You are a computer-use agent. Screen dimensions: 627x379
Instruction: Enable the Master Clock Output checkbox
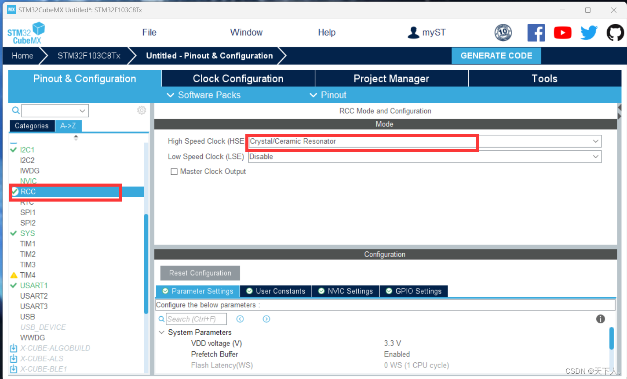pyautogui.click(x=174, y=172)
